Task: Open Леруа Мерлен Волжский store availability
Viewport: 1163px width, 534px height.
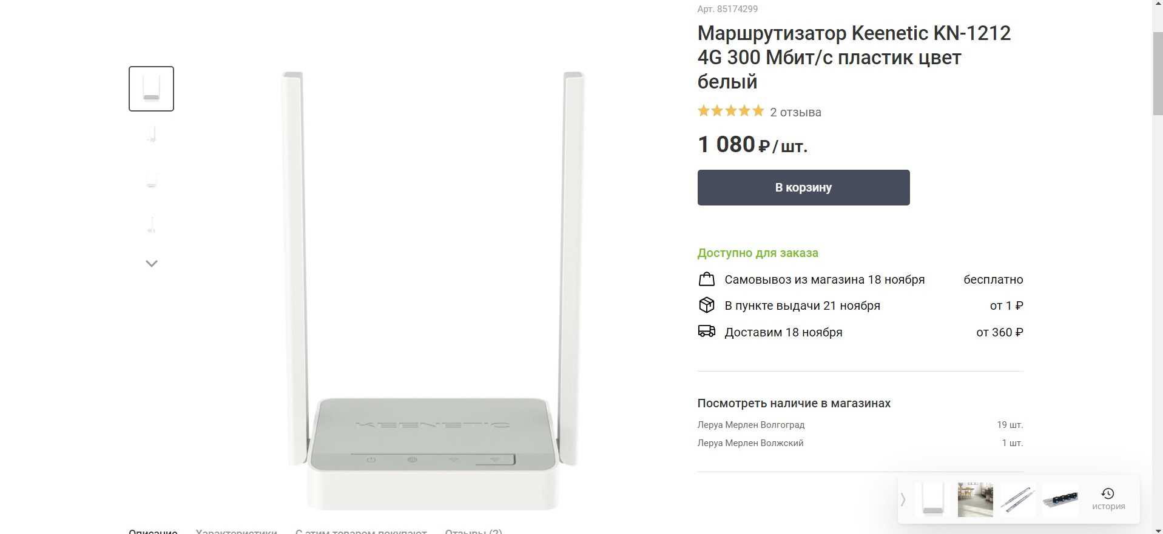Action: point(750,443)
